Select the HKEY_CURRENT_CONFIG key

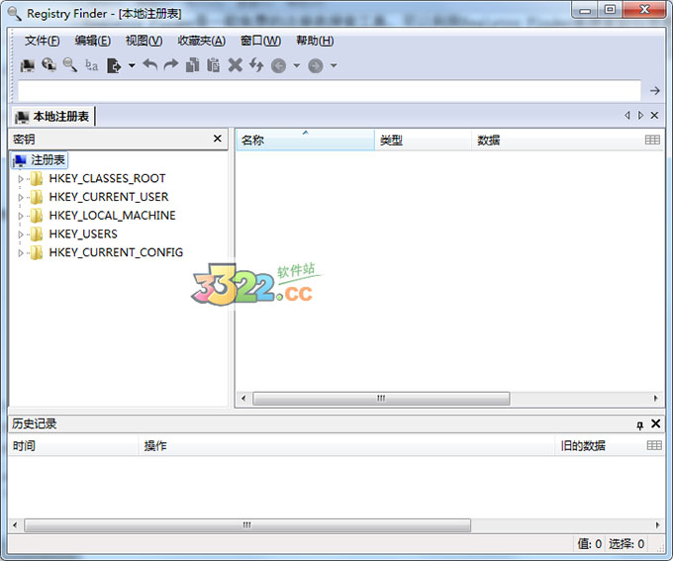pyautogui.click(x=116, y=252)
